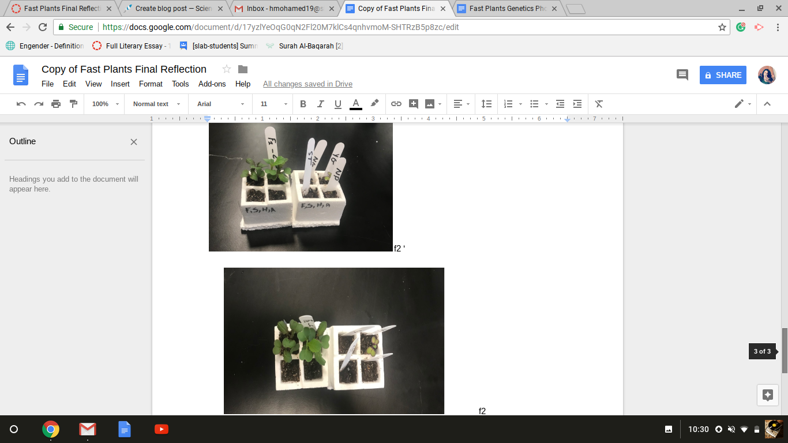
Task: Open comments thread icon near Share
Action: tap(682, 75)
